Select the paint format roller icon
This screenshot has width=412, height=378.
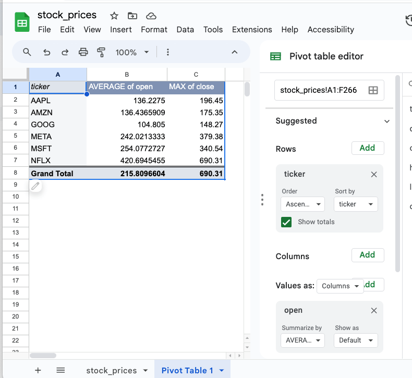[x=101, y=52]
